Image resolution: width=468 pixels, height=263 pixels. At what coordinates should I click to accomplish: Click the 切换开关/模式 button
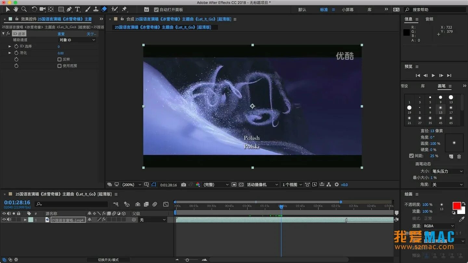[x=108, y=260]
